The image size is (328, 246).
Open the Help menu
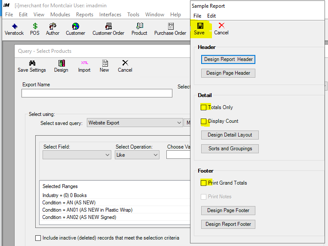(175, 15)
